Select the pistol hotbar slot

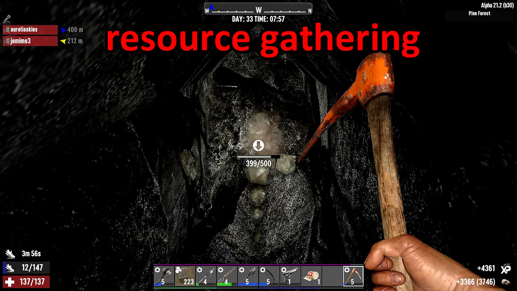pyautogui.click(x=290, y=276)
